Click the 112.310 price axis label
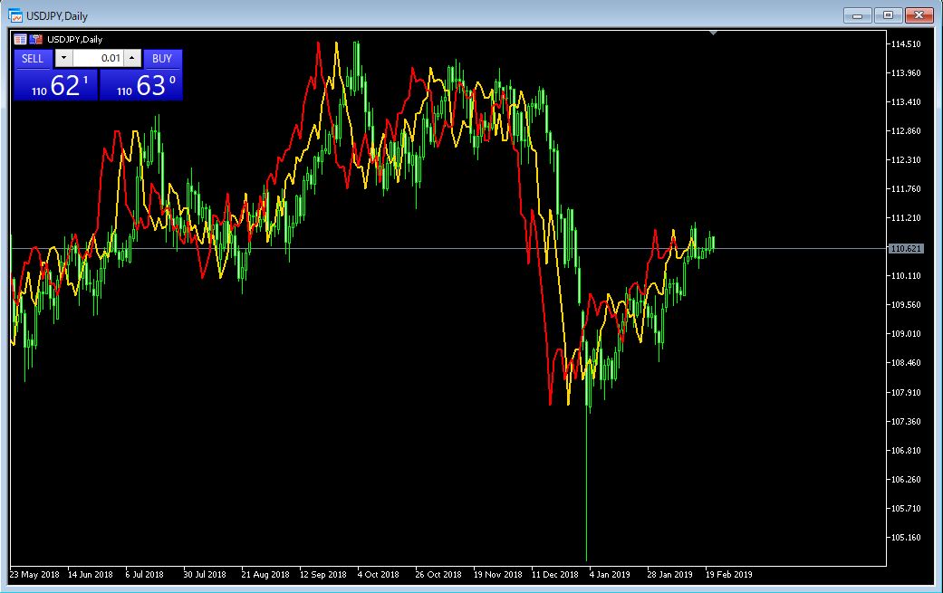 tap(906, 160)
